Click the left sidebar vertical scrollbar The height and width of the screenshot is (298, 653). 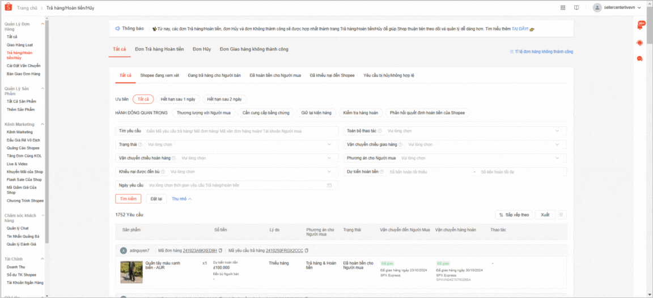pyautogui.click(x=47, y=113)
